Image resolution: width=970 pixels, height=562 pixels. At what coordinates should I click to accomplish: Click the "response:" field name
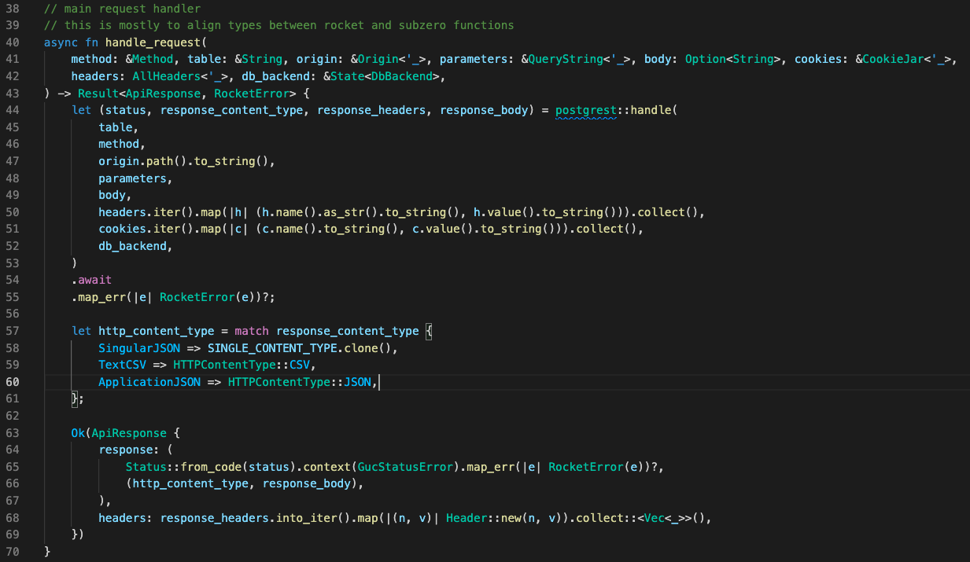pos(129,450)
